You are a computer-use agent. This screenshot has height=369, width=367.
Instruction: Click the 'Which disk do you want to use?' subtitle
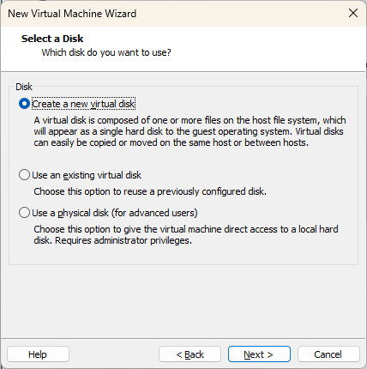[x=106, y=52]
